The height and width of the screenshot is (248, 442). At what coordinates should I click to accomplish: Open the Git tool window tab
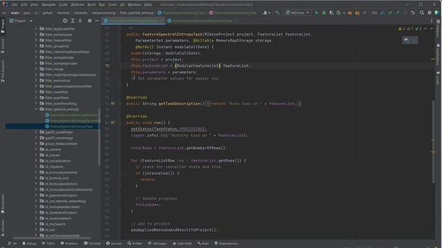[12, 243]
